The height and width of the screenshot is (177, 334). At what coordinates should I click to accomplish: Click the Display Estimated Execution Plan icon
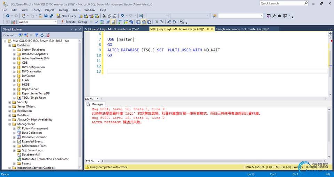[102, 22]
